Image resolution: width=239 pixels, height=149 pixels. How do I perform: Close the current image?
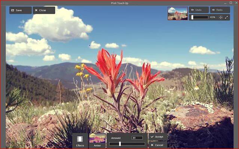(44, 10)
